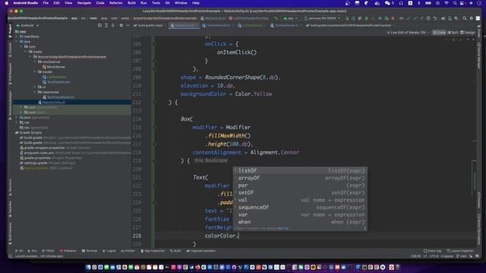This screenshot has height=273, width=486.
Task: Collapse the model package
Action: pyautogui.click(x=35, y=72)
